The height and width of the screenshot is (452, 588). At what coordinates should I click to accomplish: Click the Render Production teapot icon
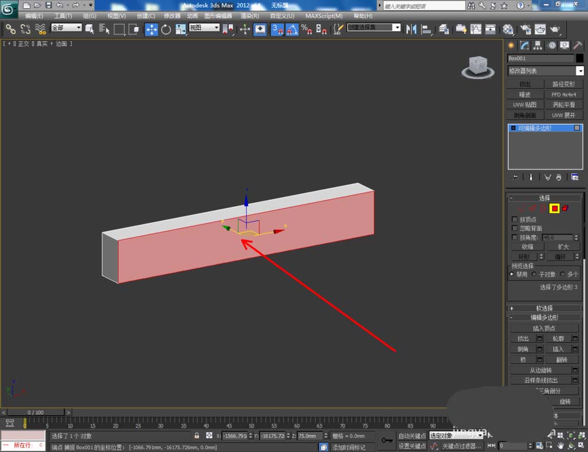(x=555, y=29)
